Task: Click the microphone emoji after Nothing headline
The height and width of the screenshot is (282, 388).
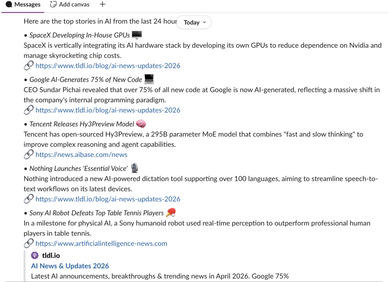Action: coord(134,168)
